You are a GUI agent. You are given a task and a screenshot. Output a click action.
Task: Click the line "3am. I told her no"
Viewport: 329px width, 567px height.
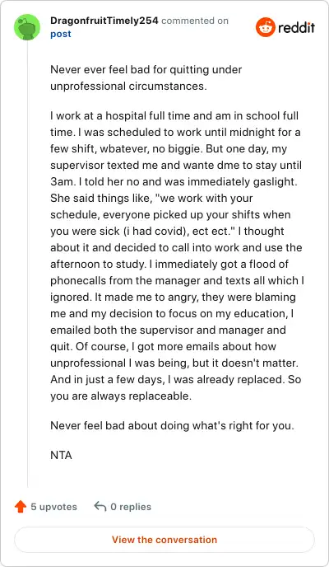point(174,181)
